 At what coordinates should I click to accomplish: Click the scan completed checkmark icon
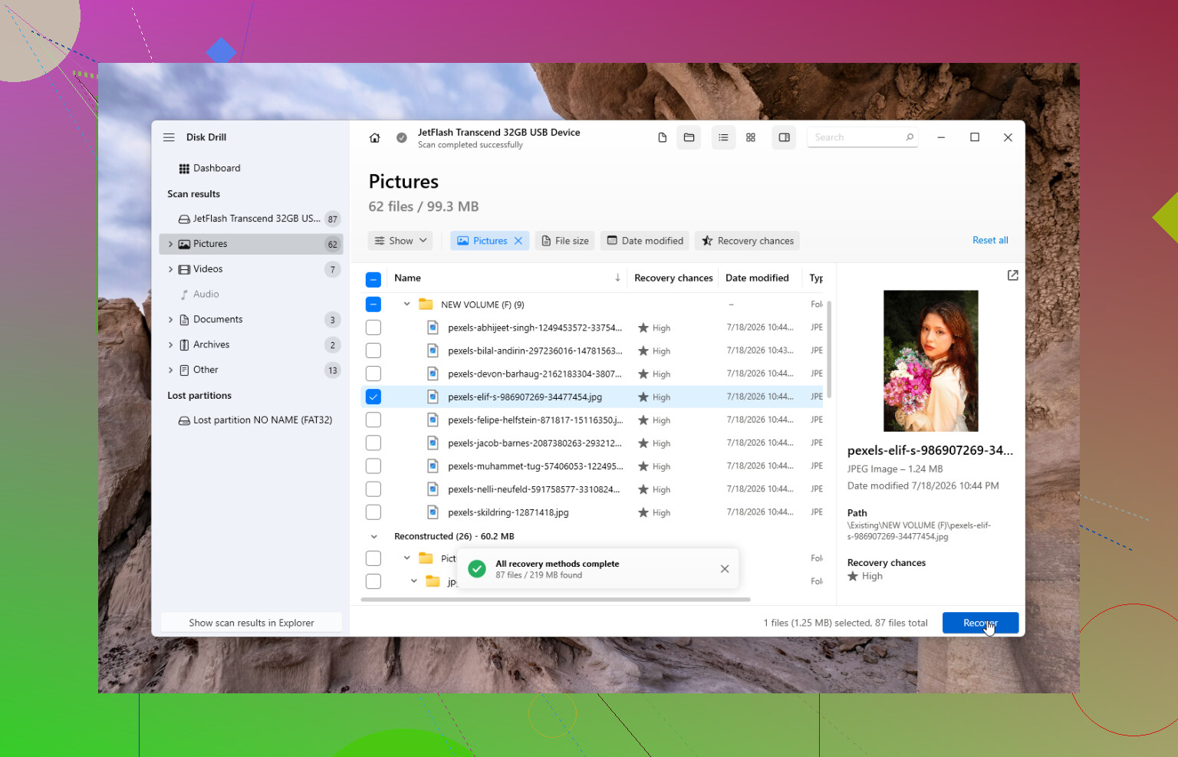[401, 138]
